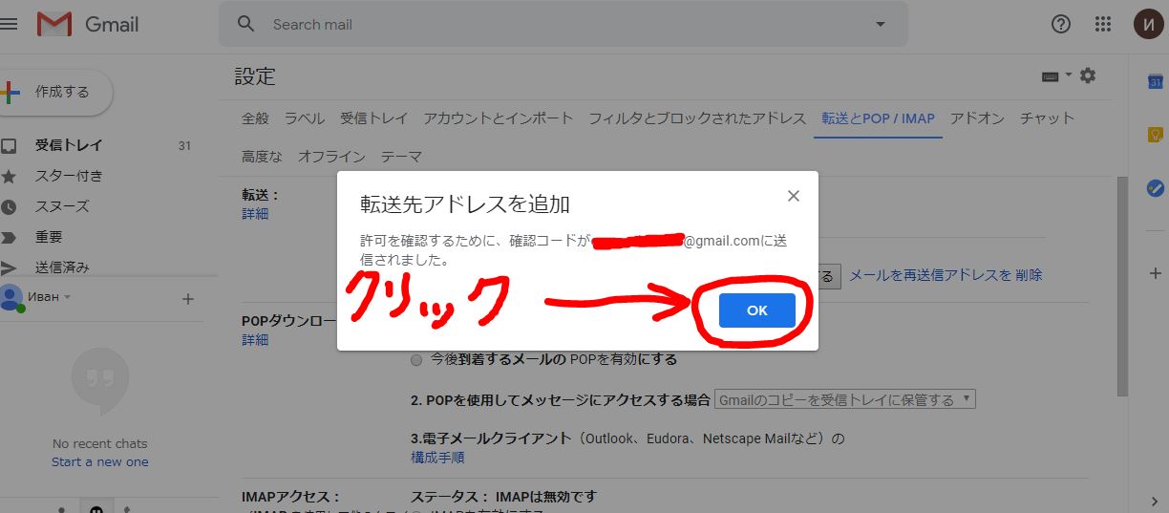This screenshot has width=1169, height=513.
Task: Click the 作成する compose button
Action: [55, 93]
